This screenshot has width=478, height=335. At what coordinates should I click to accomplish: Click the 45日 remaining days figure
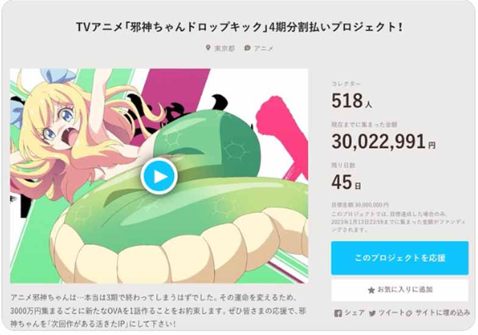[x=346, y=182]
